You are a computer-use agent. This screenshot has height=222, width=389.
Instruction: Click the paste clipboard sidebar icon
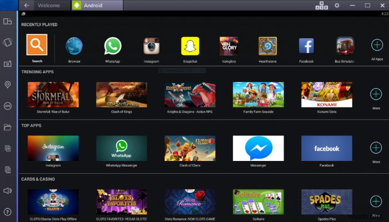pos(8,169)
